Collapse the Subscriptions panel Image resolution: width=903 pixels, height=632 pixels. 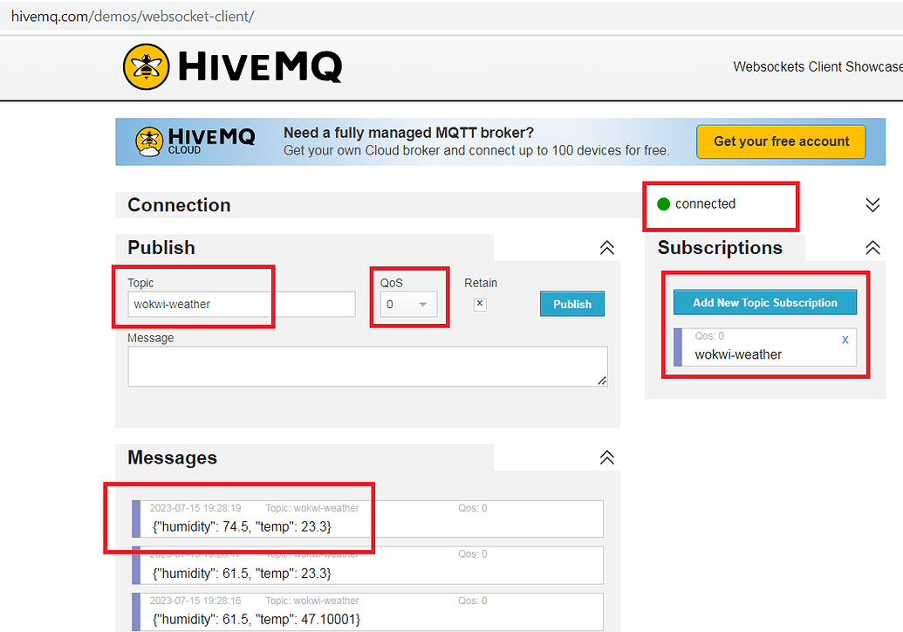click(x=872, y=248)
